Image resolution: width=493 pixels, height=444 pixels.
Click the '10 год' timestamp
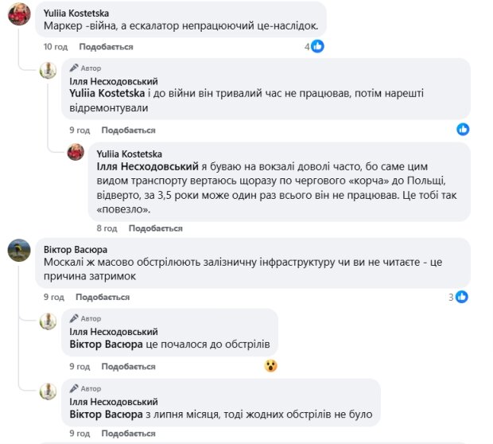[55, 48]
